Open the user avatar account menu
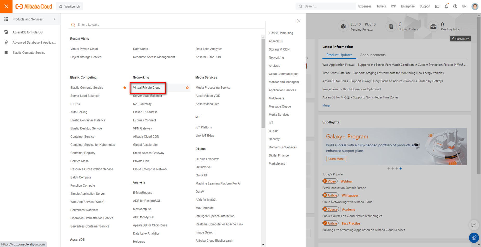481x247 pixels. 475,6
